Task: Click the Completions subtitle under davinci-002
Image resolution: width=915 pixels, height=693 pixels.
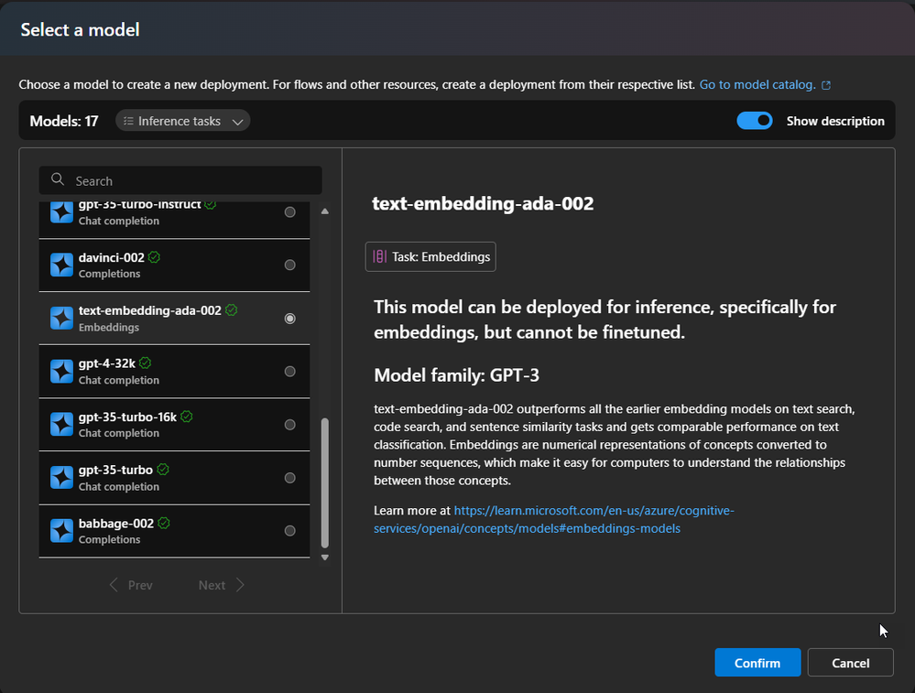Action: (110, 274)
